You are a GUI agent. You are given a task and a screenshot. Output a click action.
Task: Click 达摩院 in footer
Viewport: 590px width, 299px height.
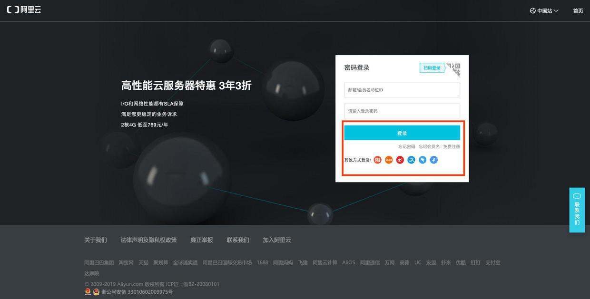click(92, 273)
